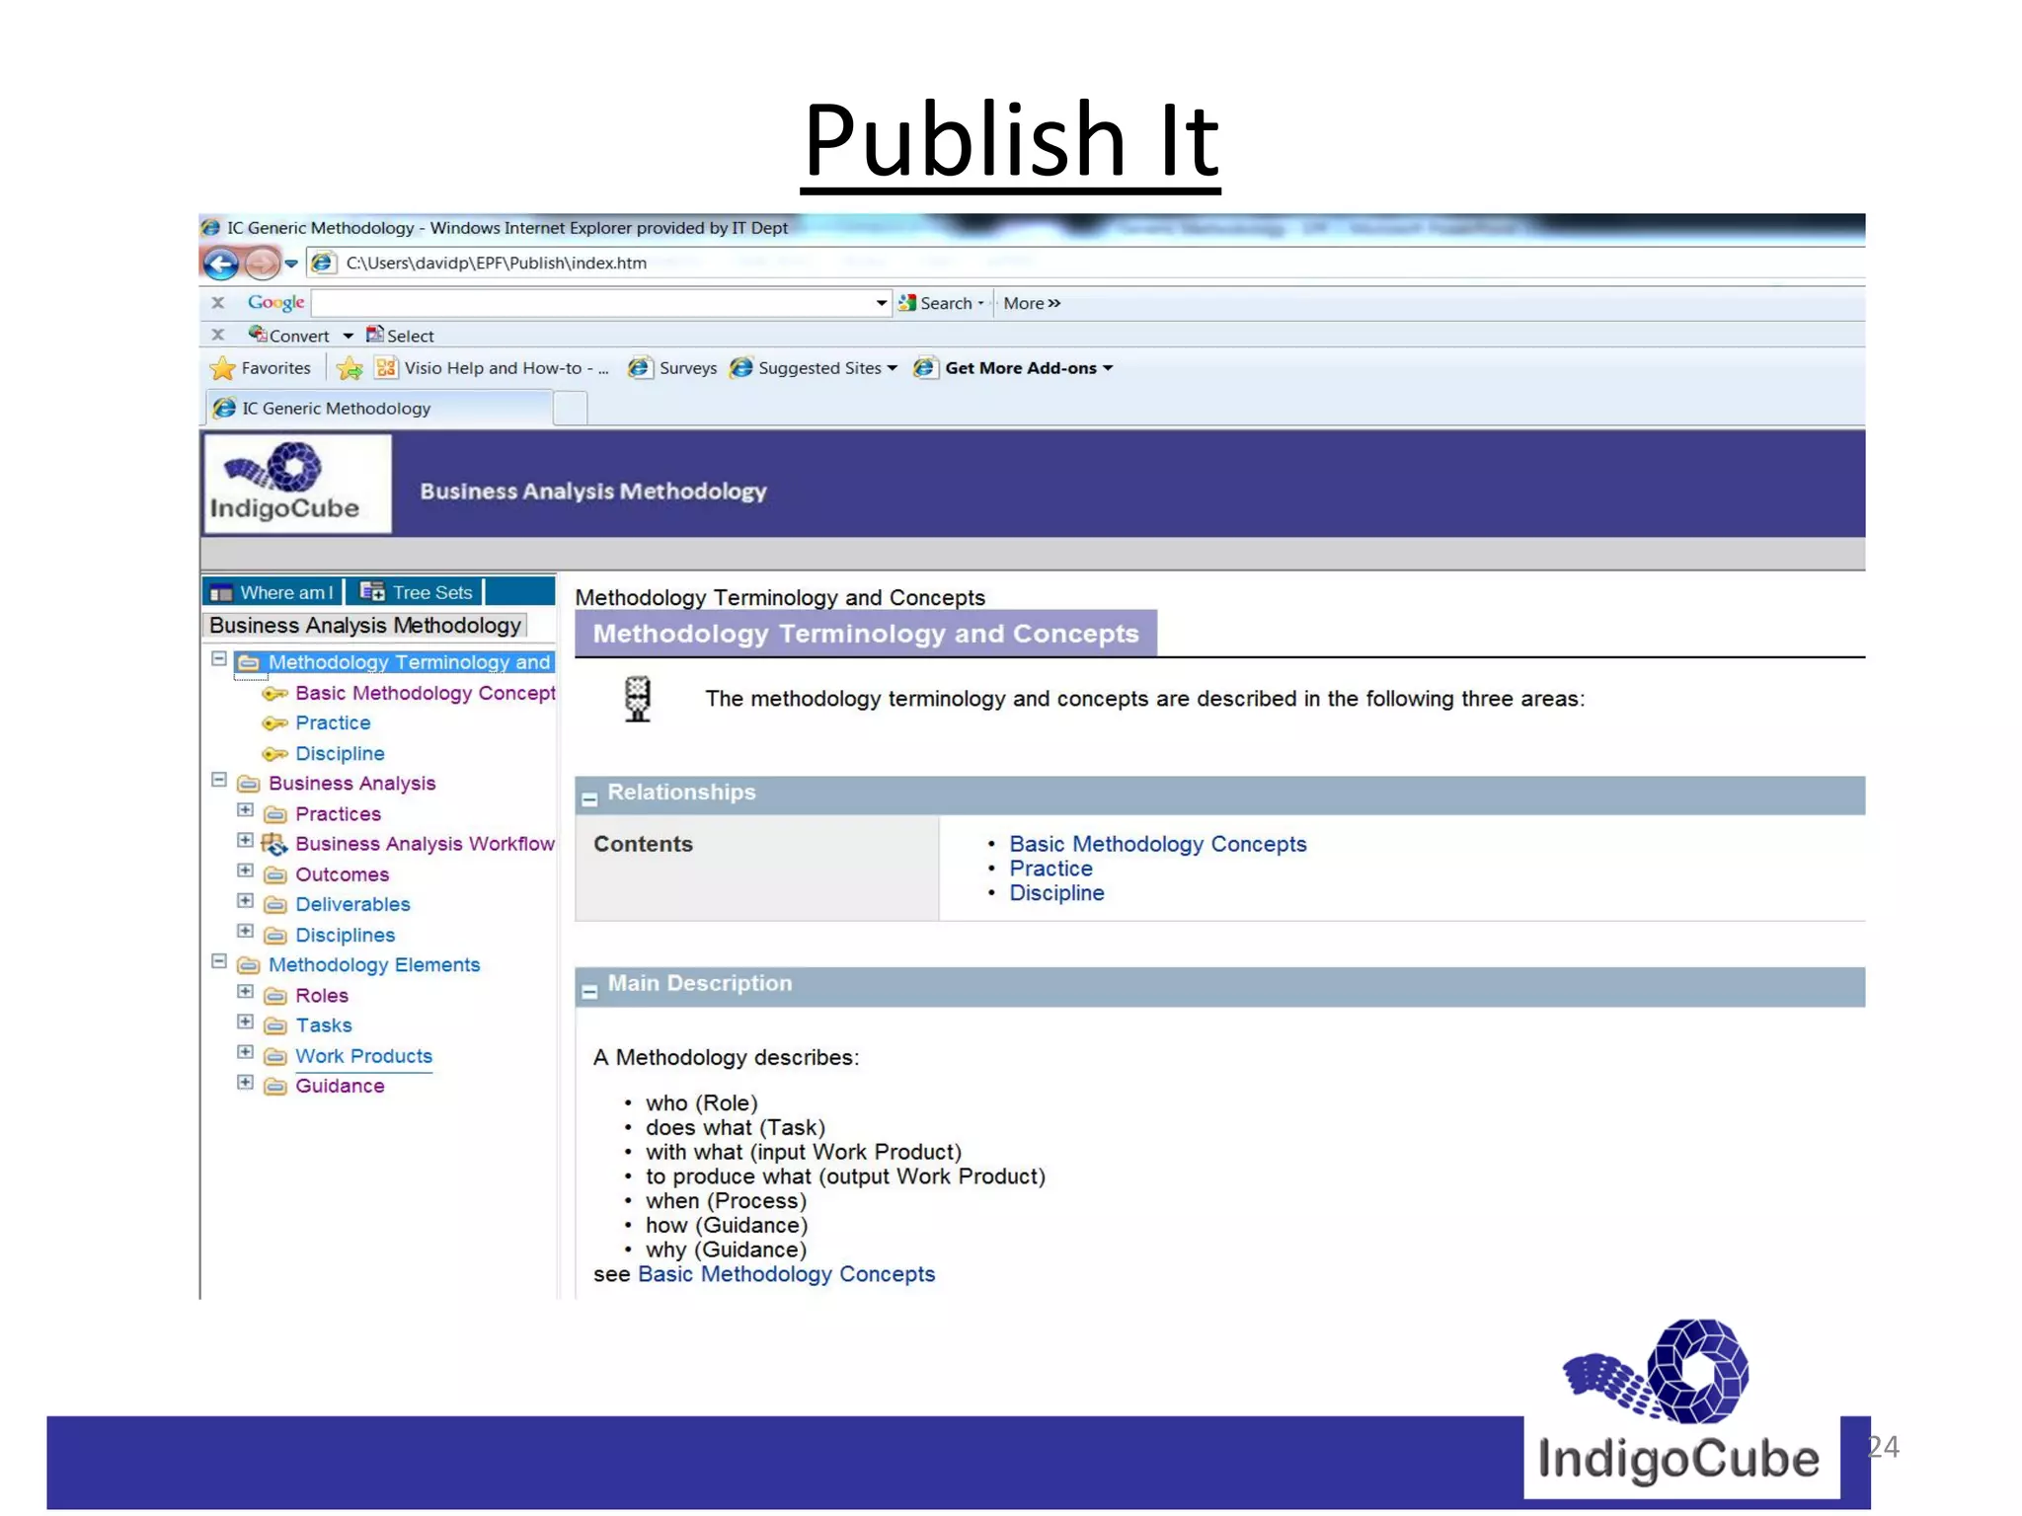
Task: Open the Get More Add-ons dropdown
Action: click(x=1013, y=368)
